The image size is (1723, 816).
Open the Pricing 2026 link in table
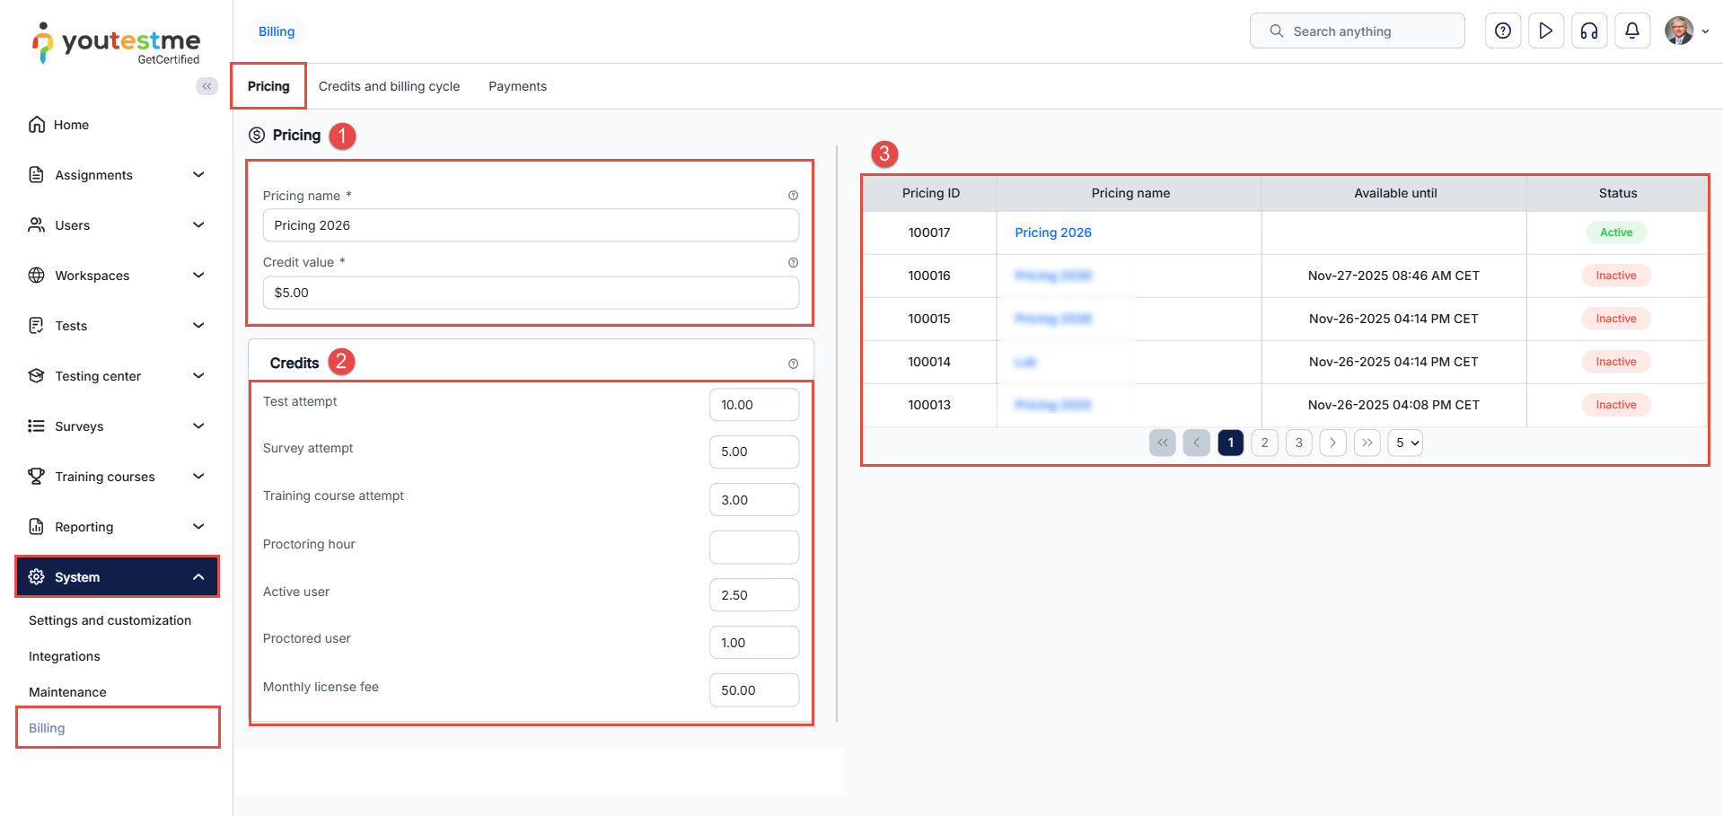coord(1052,233)
